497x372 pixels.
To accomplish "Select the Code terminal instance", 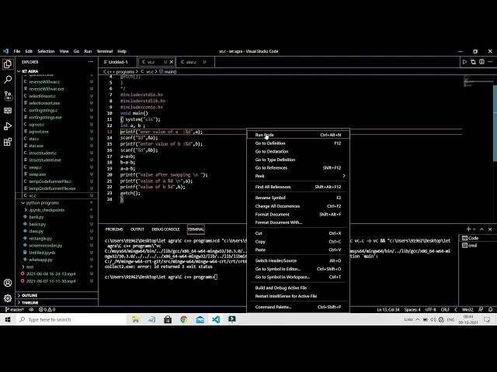I will [478, 238].
